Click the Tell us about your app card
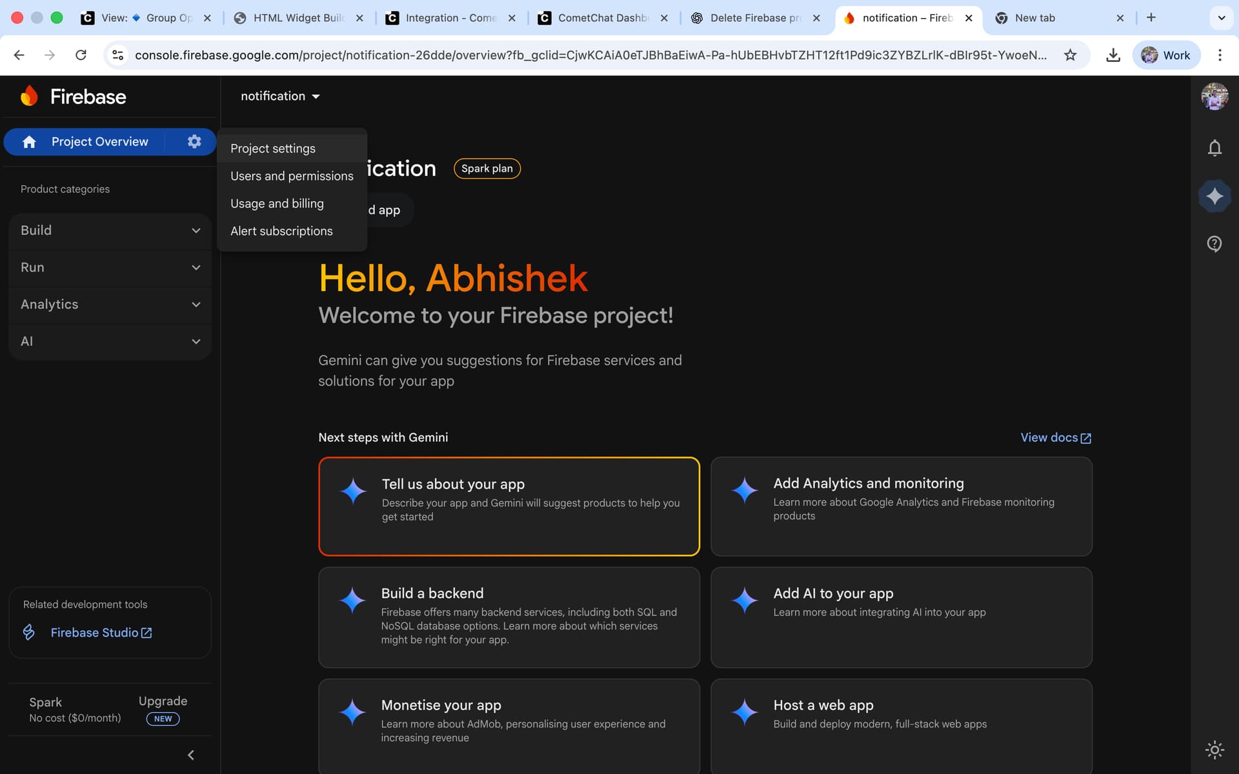 pos(509,506)
